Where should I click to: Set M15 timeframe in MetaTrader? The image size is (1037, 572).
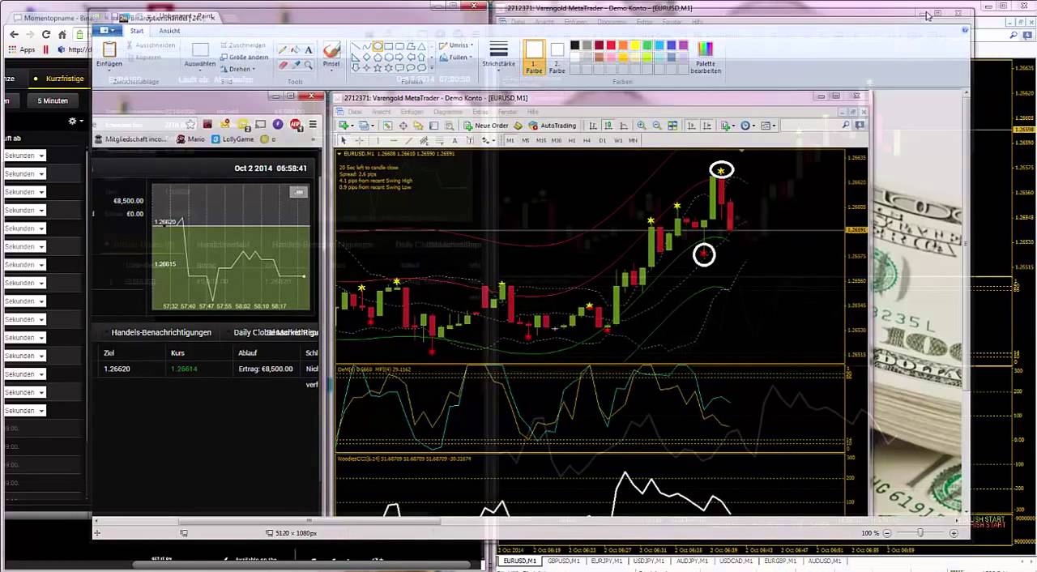coord(540,140)
